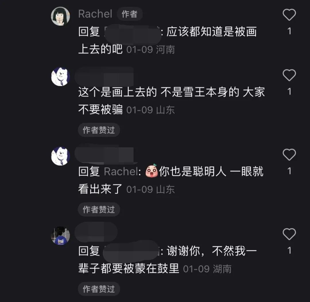The image size is (310, 302).
Task: Tap like count under Rachel's heart
Action: pyautogui.click(x=289, y=31)
